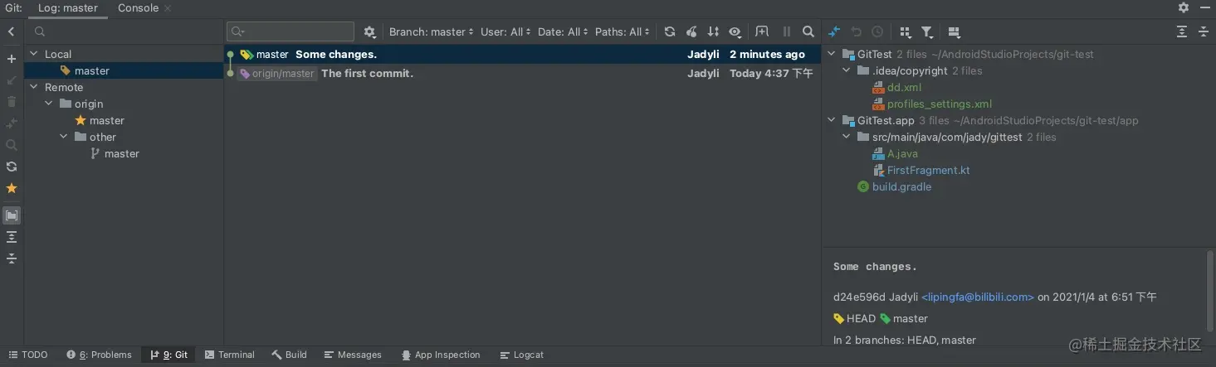
Task: Hide the Git tool window
Action: tap(1204, 7)
